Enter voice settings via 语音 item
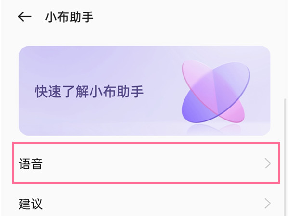 (144, 164)
